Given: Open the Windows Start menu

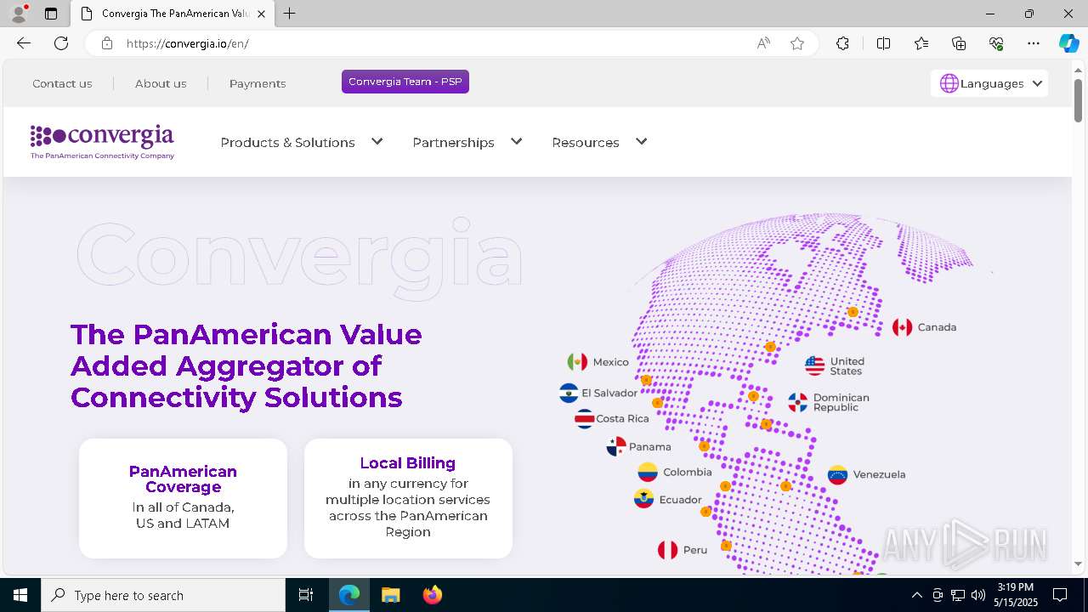Looking at the screenshot, I should click(20, 595).
